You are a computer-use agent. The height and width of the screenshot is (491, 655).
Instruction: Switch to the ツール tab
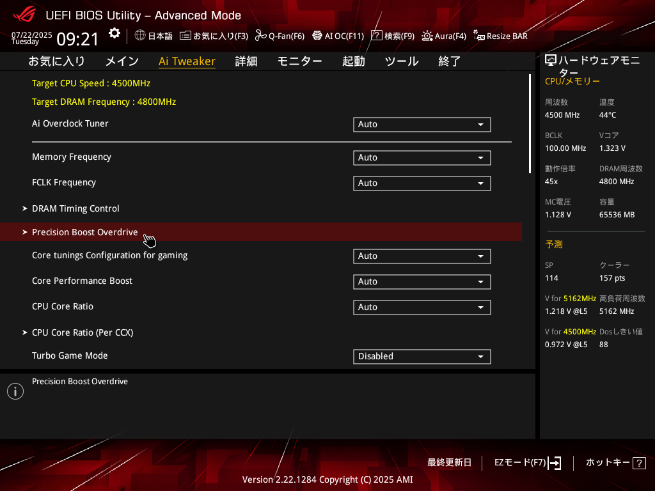pos(402,61)
